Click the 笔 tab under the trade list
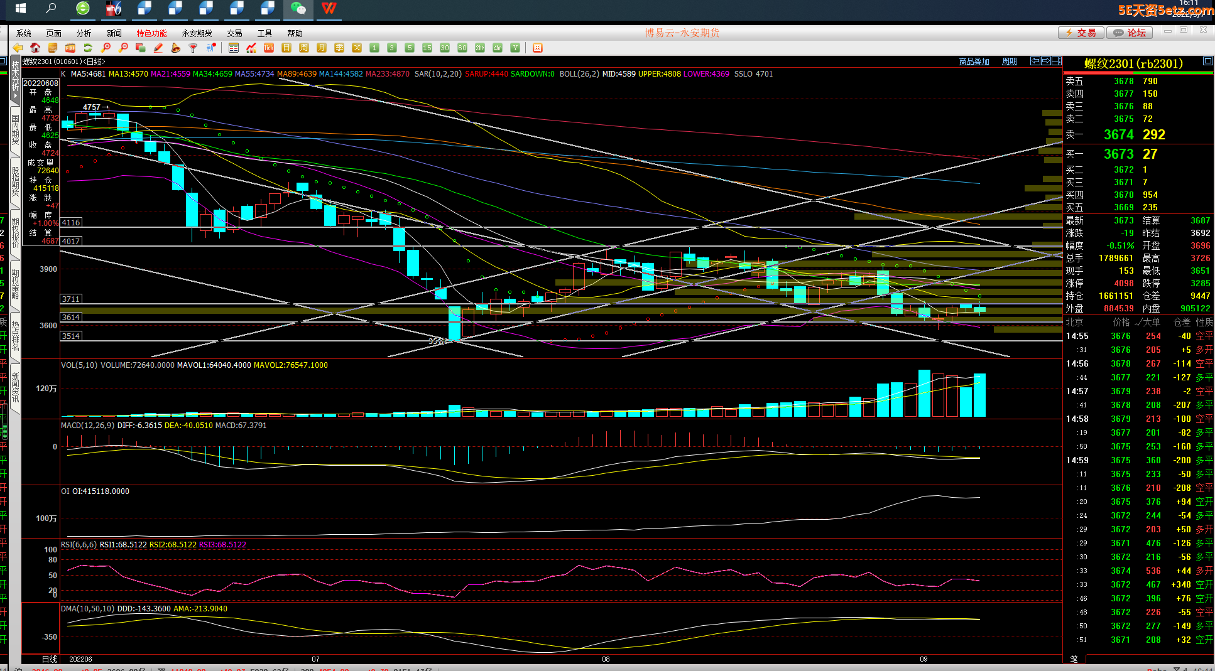 [x=1074, y=658]
